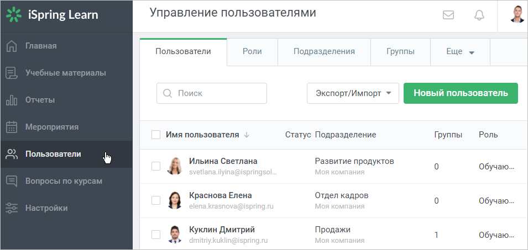Click the Группы column header
This screenshot has height=250, width=528.
[x=448, y=135]
